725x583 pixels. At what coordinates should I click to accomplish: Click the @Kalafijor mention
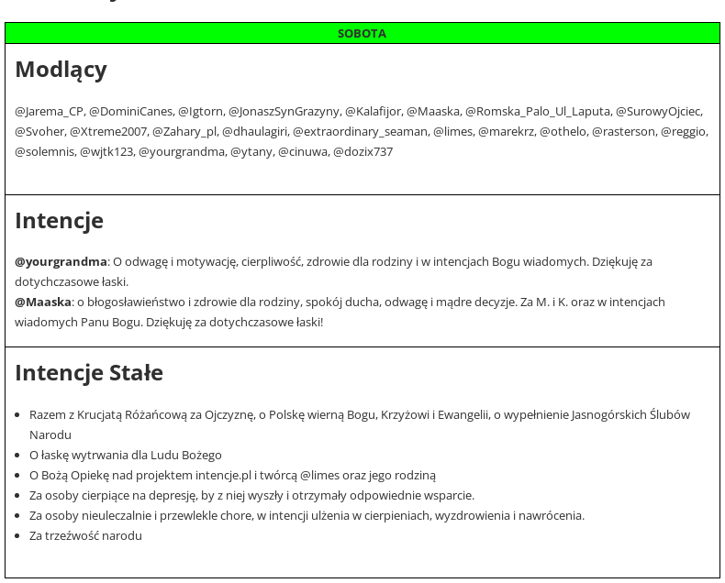coord(373,111)
